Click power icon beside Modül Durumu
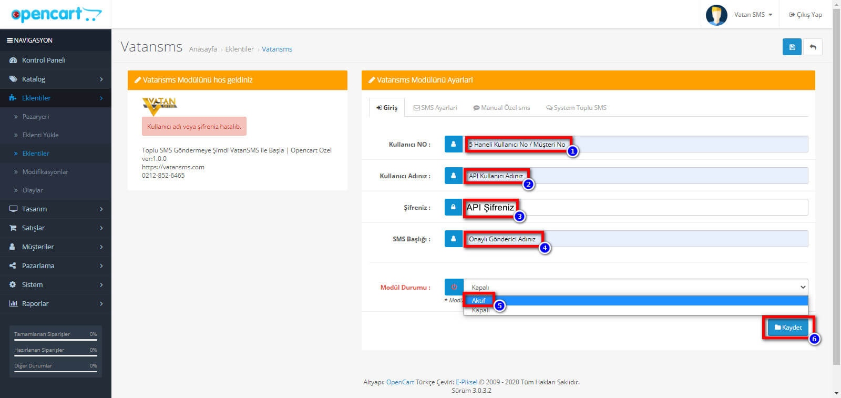Screen dimensions: 841x398 click(x=454, y=287)
